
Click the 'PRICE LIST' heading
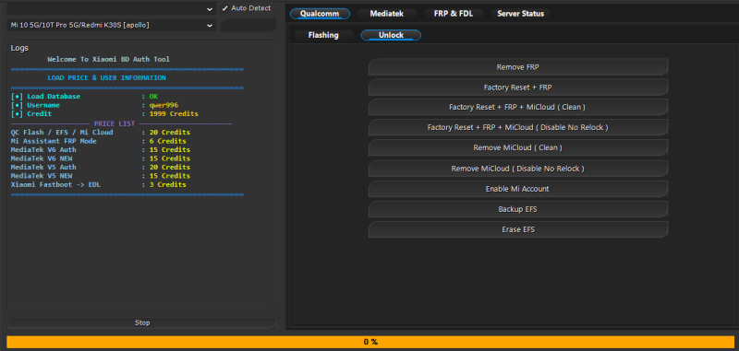(x=115, y=123)
